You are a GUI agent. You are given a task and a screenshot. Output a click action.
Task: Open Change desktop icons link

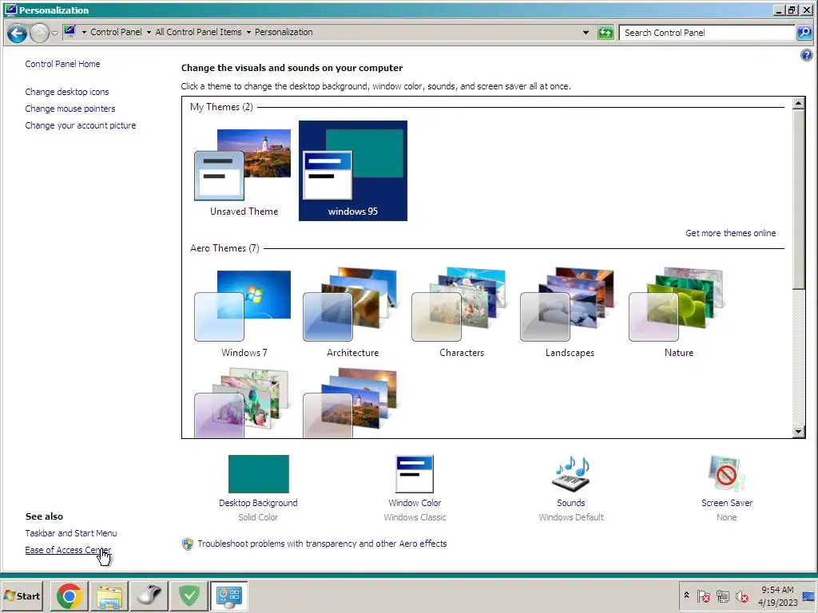click(x=67, y=92)
